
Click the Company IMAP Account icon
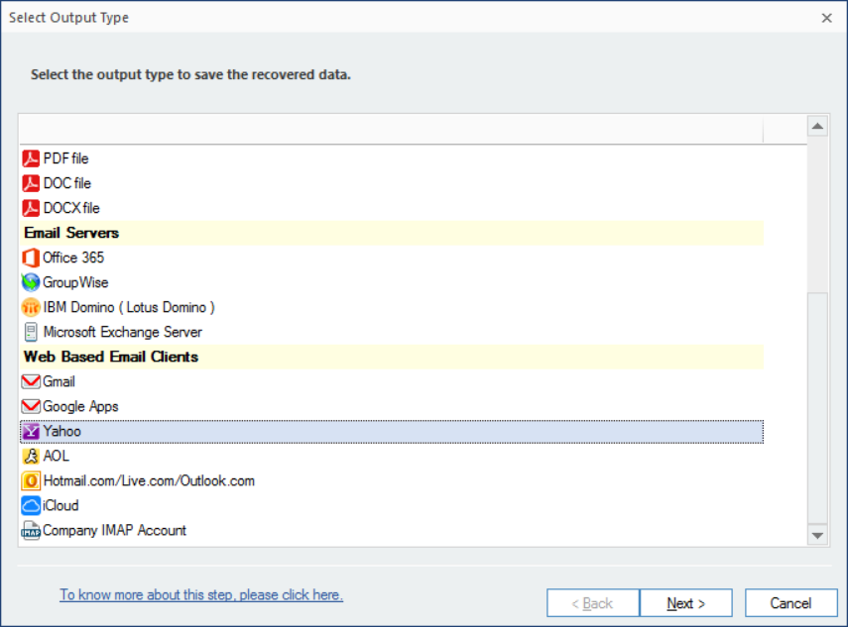(31, 530)
